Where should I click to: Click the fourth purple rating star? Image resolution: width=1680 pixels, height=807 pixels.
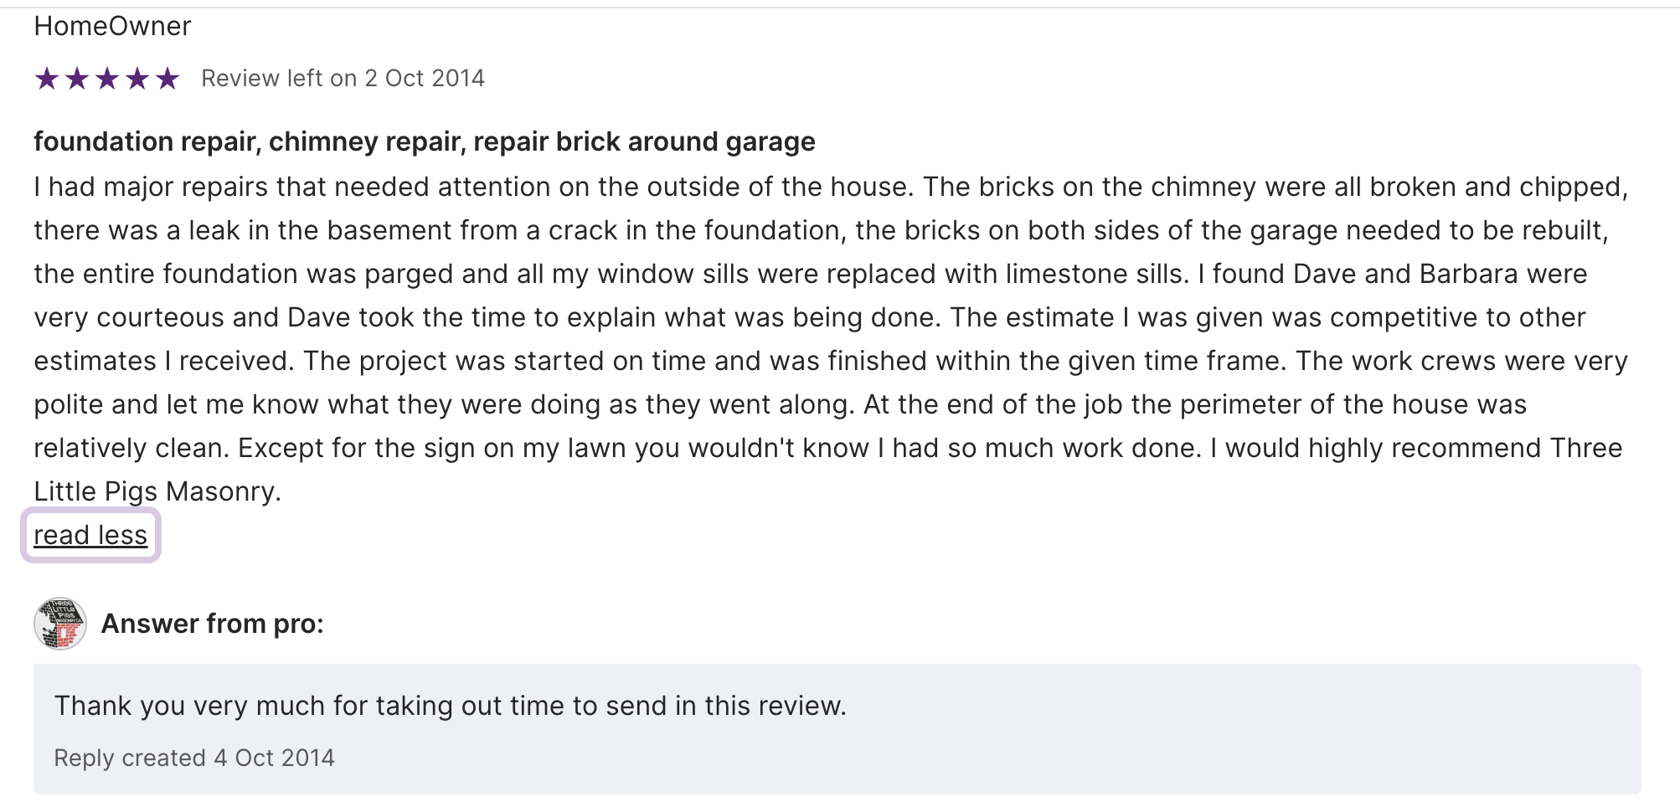pos(137,79)
